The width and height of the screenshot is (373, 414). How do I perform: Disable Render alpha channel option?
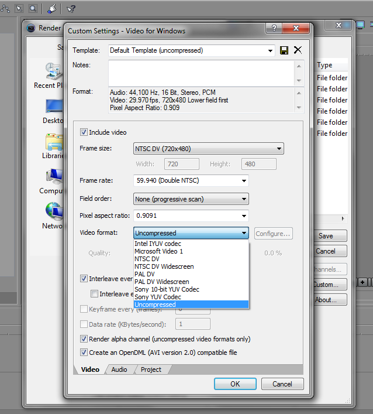pyautogui.click(x=84, y=338)
